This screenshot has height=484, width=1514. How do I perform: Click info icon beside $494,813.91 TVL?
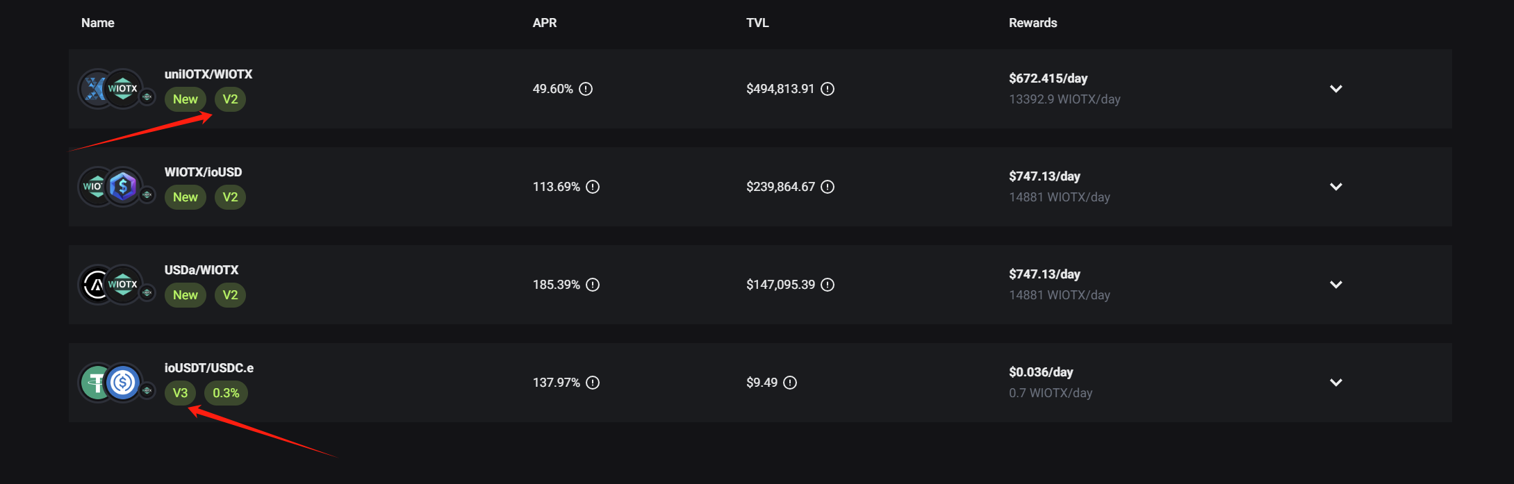[828, 89]
